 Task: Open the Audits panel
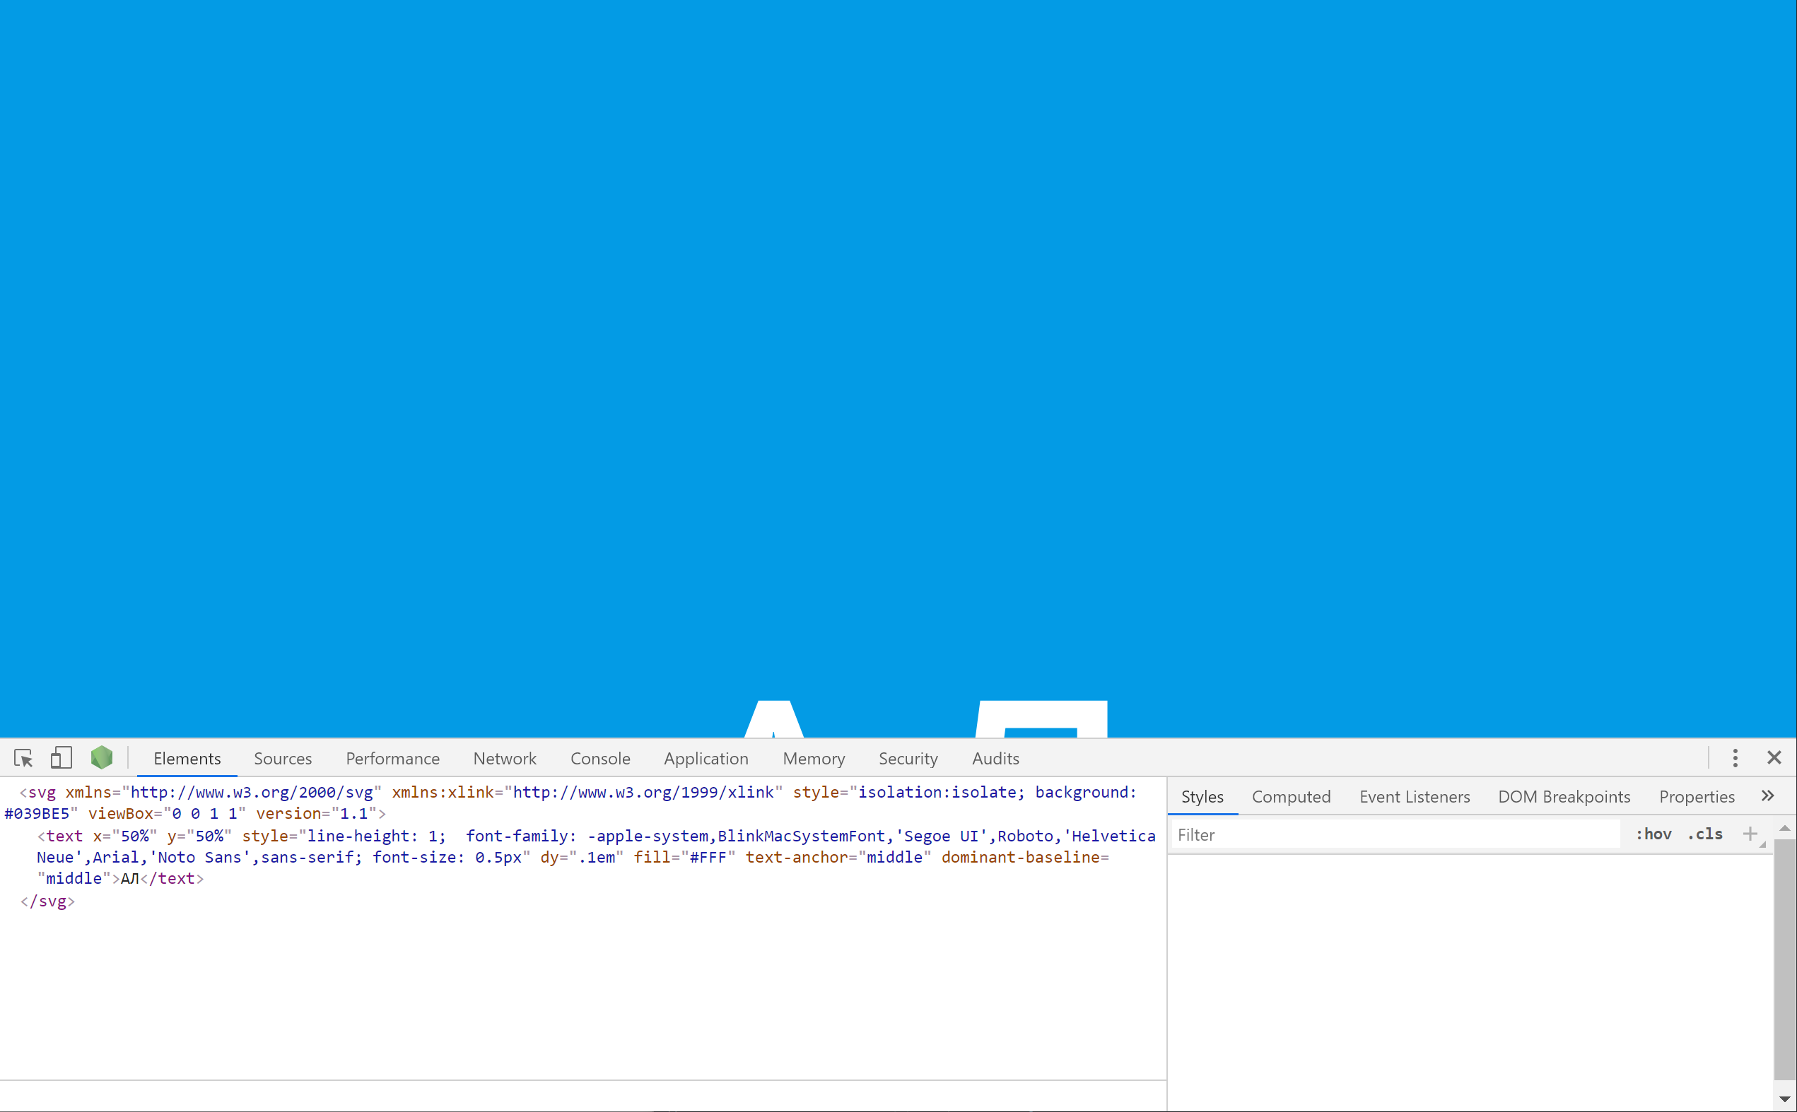tap(995, 758)
